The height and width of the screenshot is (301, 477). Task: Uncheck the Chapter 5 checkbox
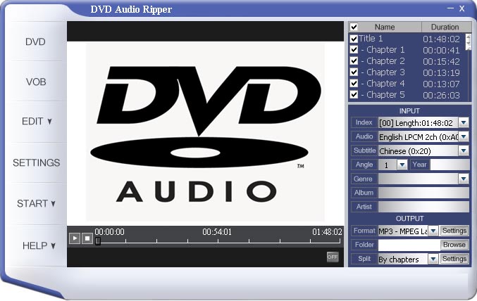click(x=354, y=94)
